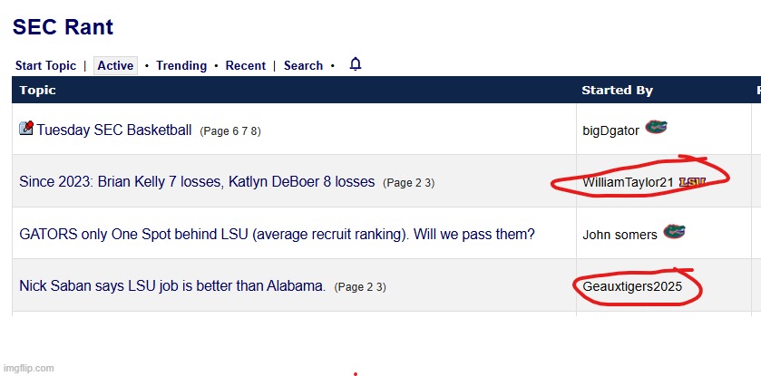View bigDgator's profile
Viewport: 761px width, 376px height.
click(610, 130)
